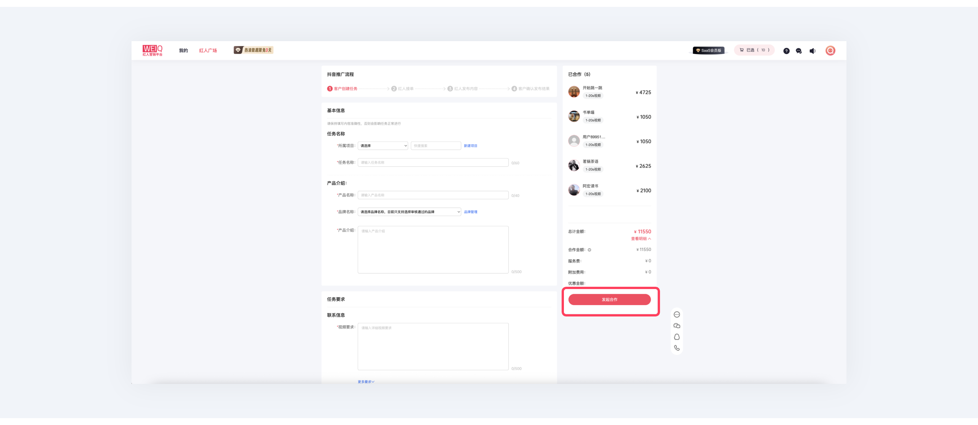Click the WeChat contact icon
The image size is (978, 425).
coord(677,326)
